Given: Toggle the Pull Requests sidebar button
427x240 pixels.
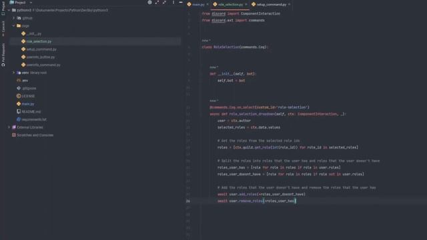Looking at the screenshot, I should click(3, 55).
